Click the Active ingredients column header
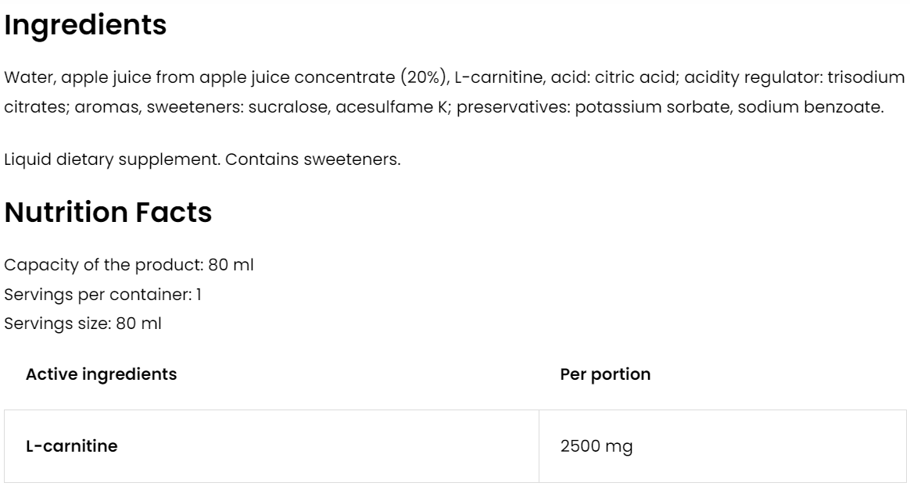The height and width of the screenshot is (490, 910). point(101,374)
